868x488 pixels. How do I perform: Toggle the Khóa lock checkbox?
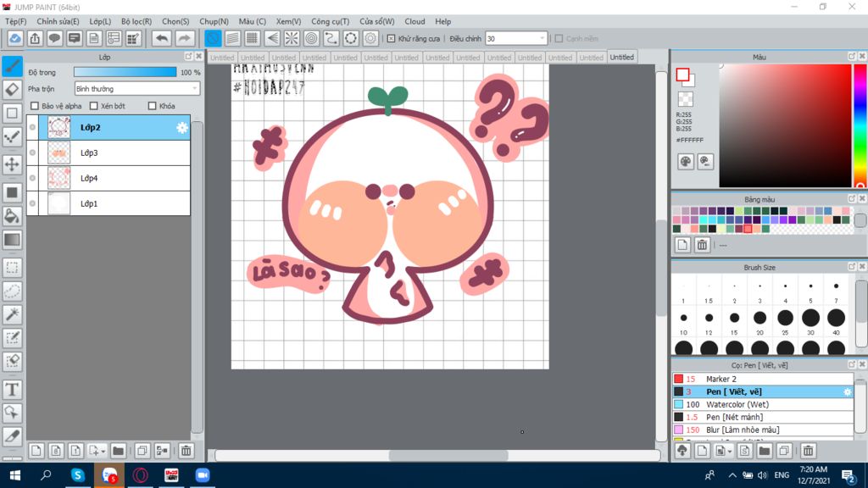(x=153, y=106)
